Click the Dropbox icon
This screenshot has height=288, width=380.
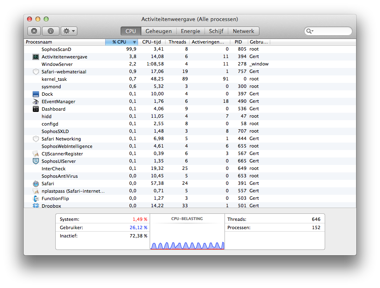point(36,206)
